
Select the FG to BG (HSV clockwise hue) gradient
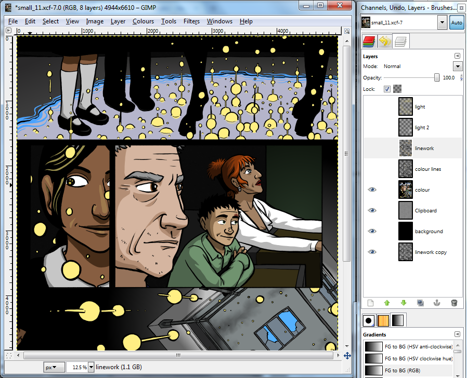click(x=408, y=359)
